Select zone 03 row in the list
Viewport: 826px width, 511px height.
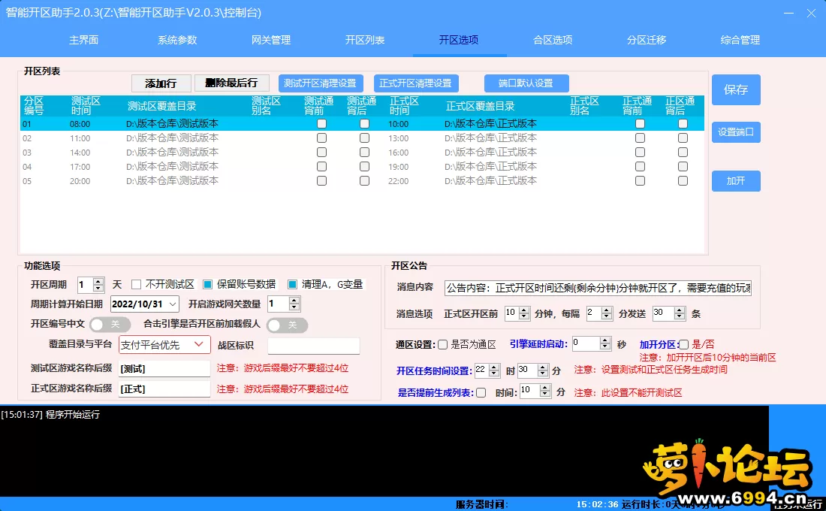coord(225,153)
